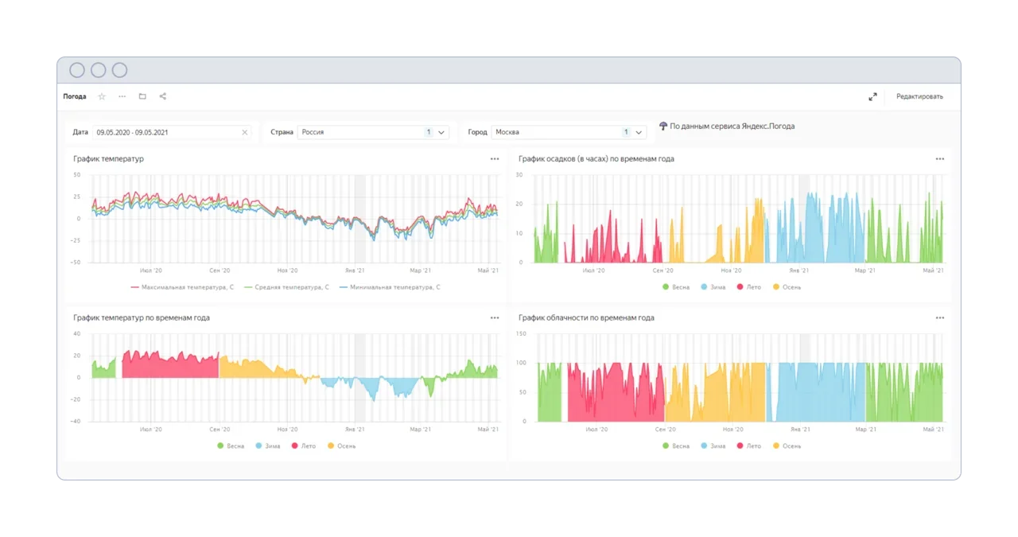Viewport: 1018px width, 537px height.
Task: Toggle Минимальная температура series in the legend
Action: click(x=389, y=287)
